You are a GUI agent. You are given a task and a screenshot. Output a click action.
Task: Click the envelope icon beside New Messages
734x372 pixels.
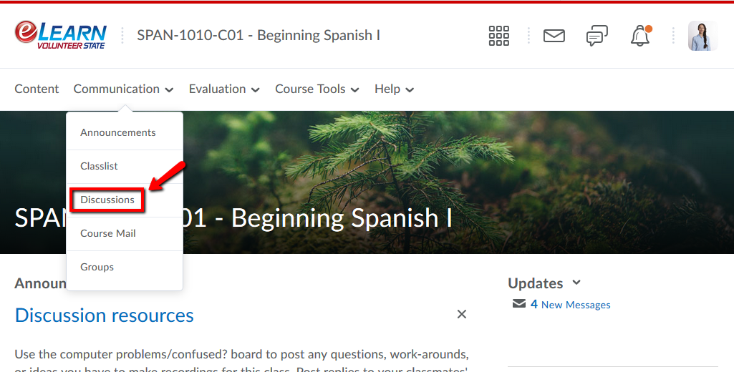tap(519, 304)
